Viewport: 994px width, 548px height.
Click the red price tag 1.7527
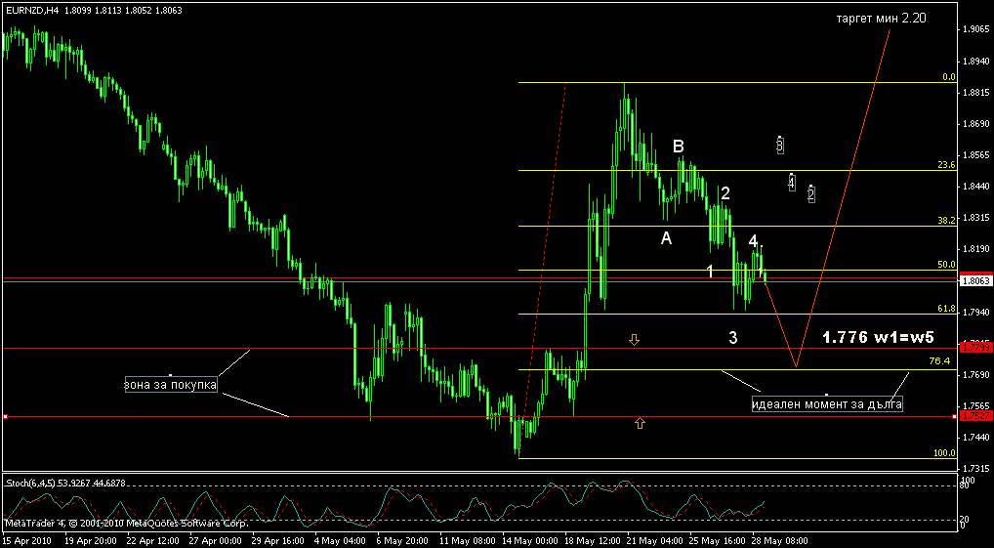tap(976, 416)
